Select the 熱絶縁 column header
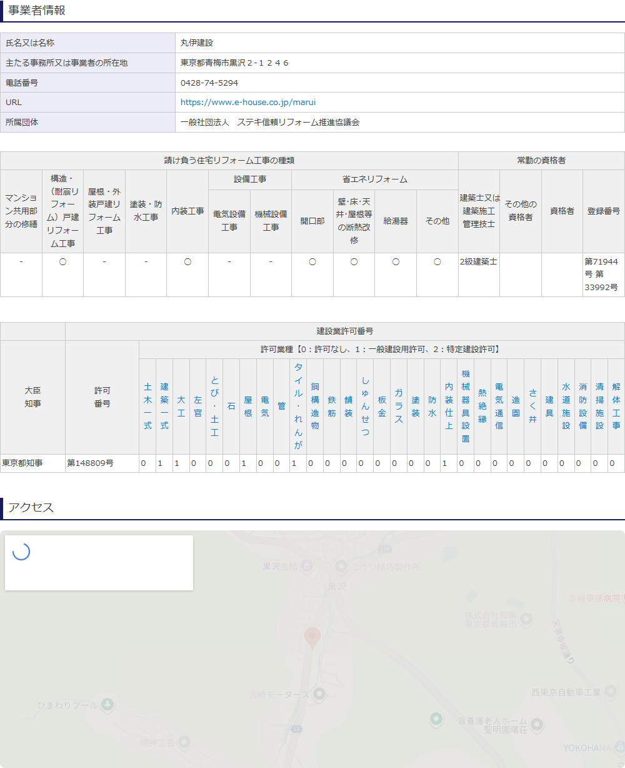This screenshot has height=768, width=625. tap(482, 406)
